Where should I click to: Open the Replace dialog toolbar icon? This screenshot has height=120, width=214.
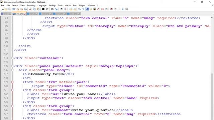[56, 9]
